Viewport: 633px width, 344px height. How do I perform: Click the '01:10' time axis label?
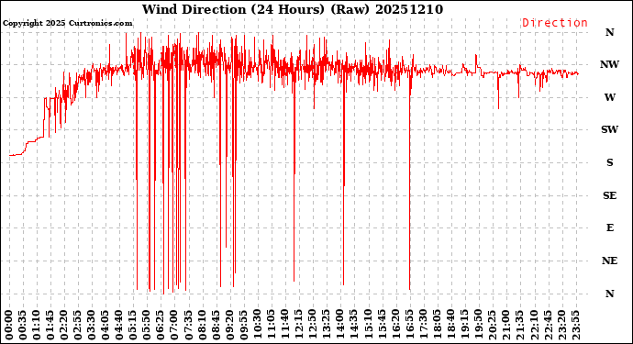[x=37, y=325]
